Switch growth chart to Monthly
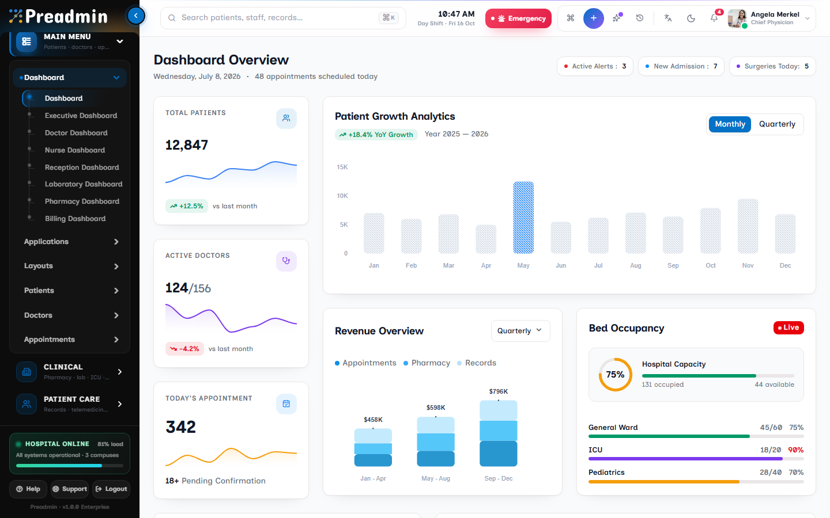The width and height of the screenshot is (830, 518). [730, 124]
